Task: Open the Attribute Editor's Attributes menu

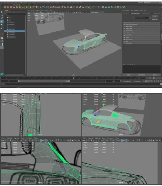Action: (x=137, y=11)
